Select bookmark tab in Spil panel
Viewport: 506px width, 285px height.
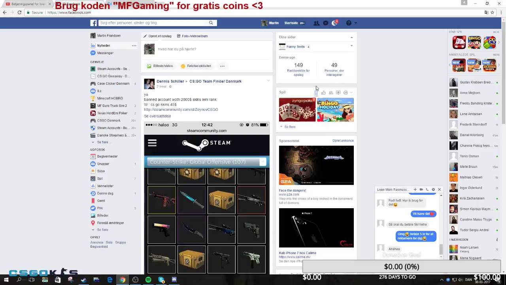coord(316,93)
